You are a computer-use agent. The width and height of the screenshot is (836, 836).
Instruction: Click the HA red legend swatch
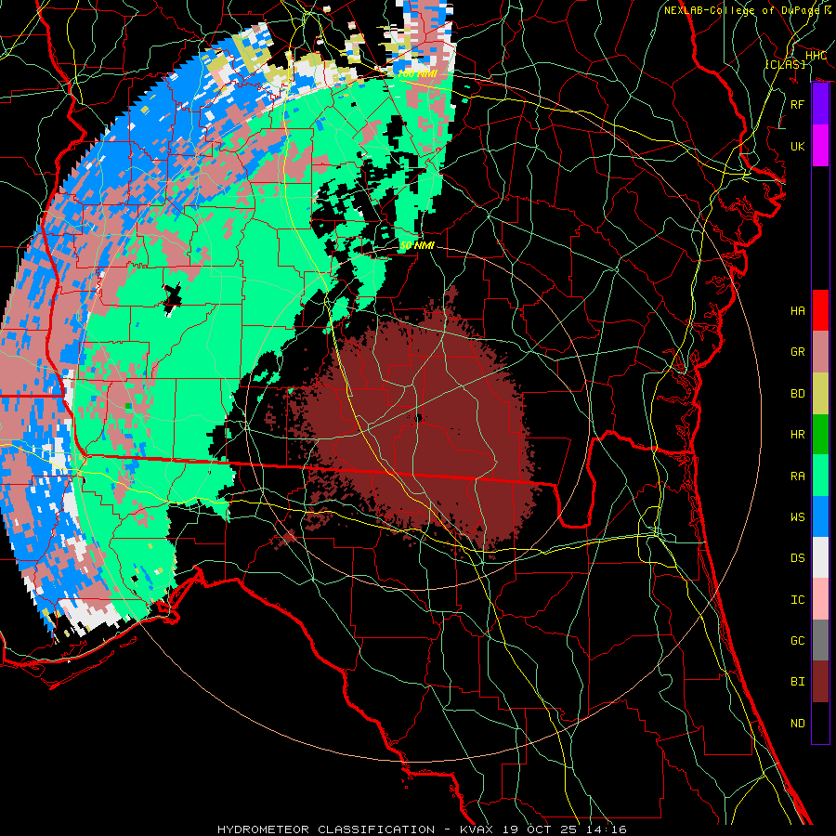tap(820, 310)
